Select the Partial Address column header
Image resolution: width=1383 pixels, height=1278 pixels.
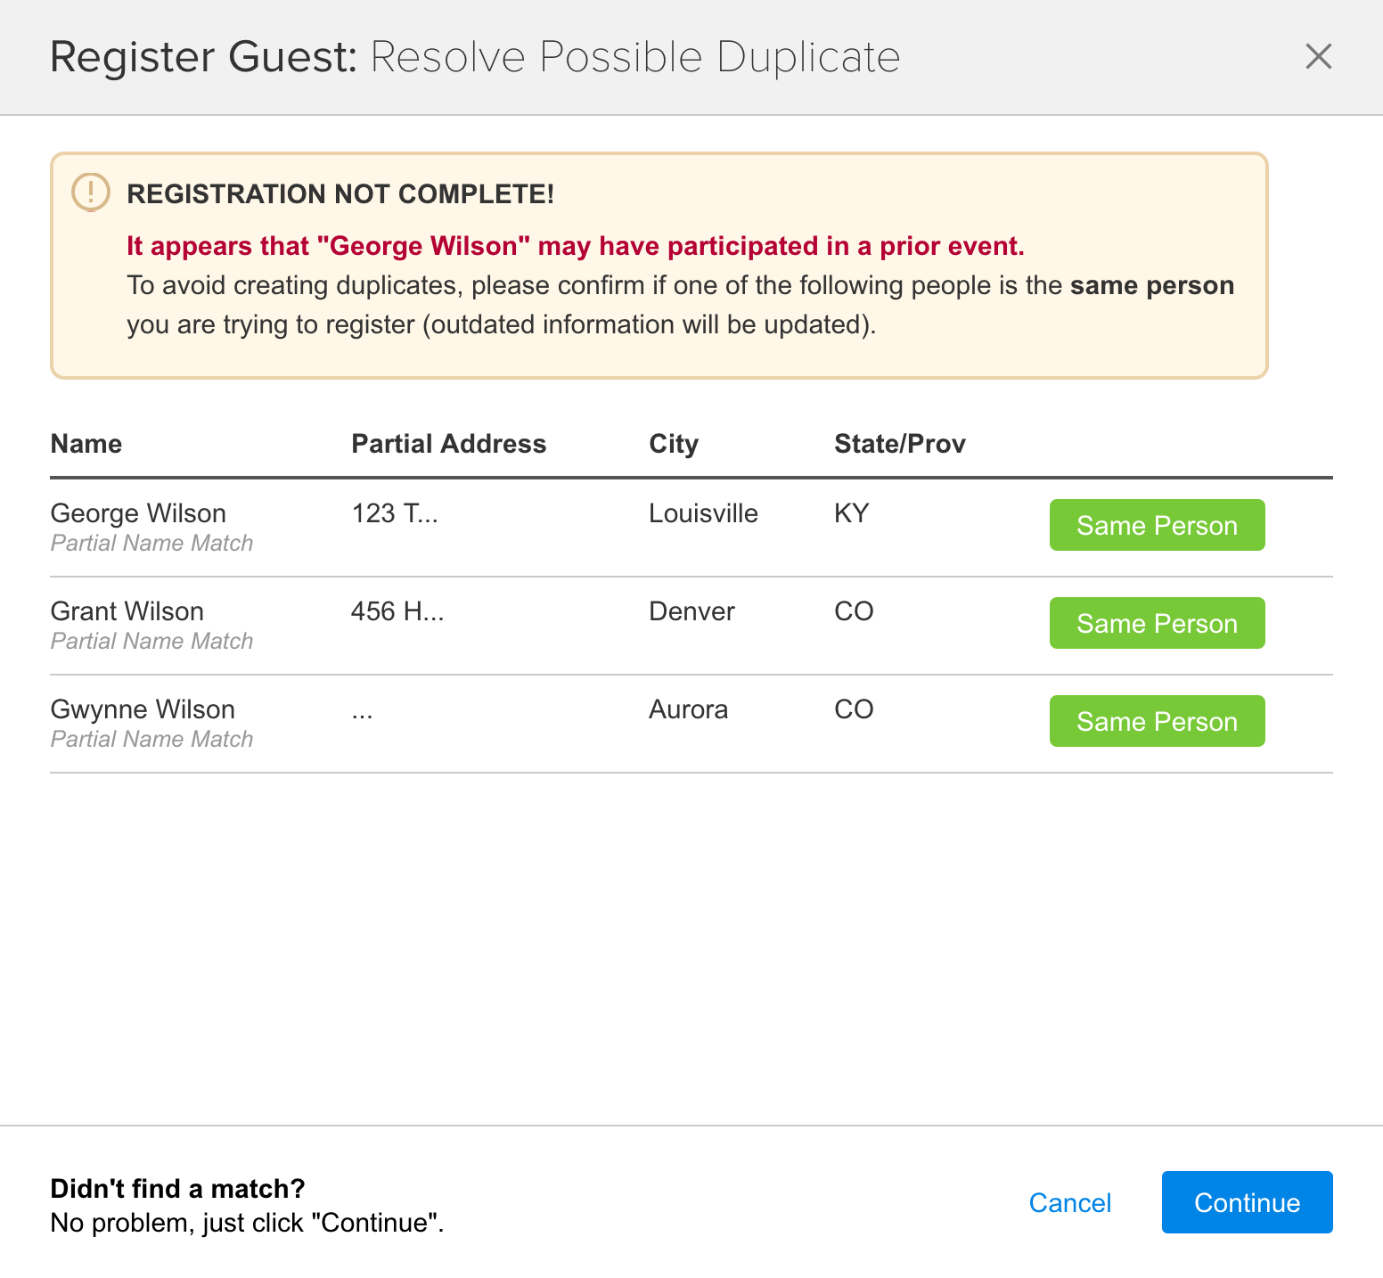coord(449,443)
